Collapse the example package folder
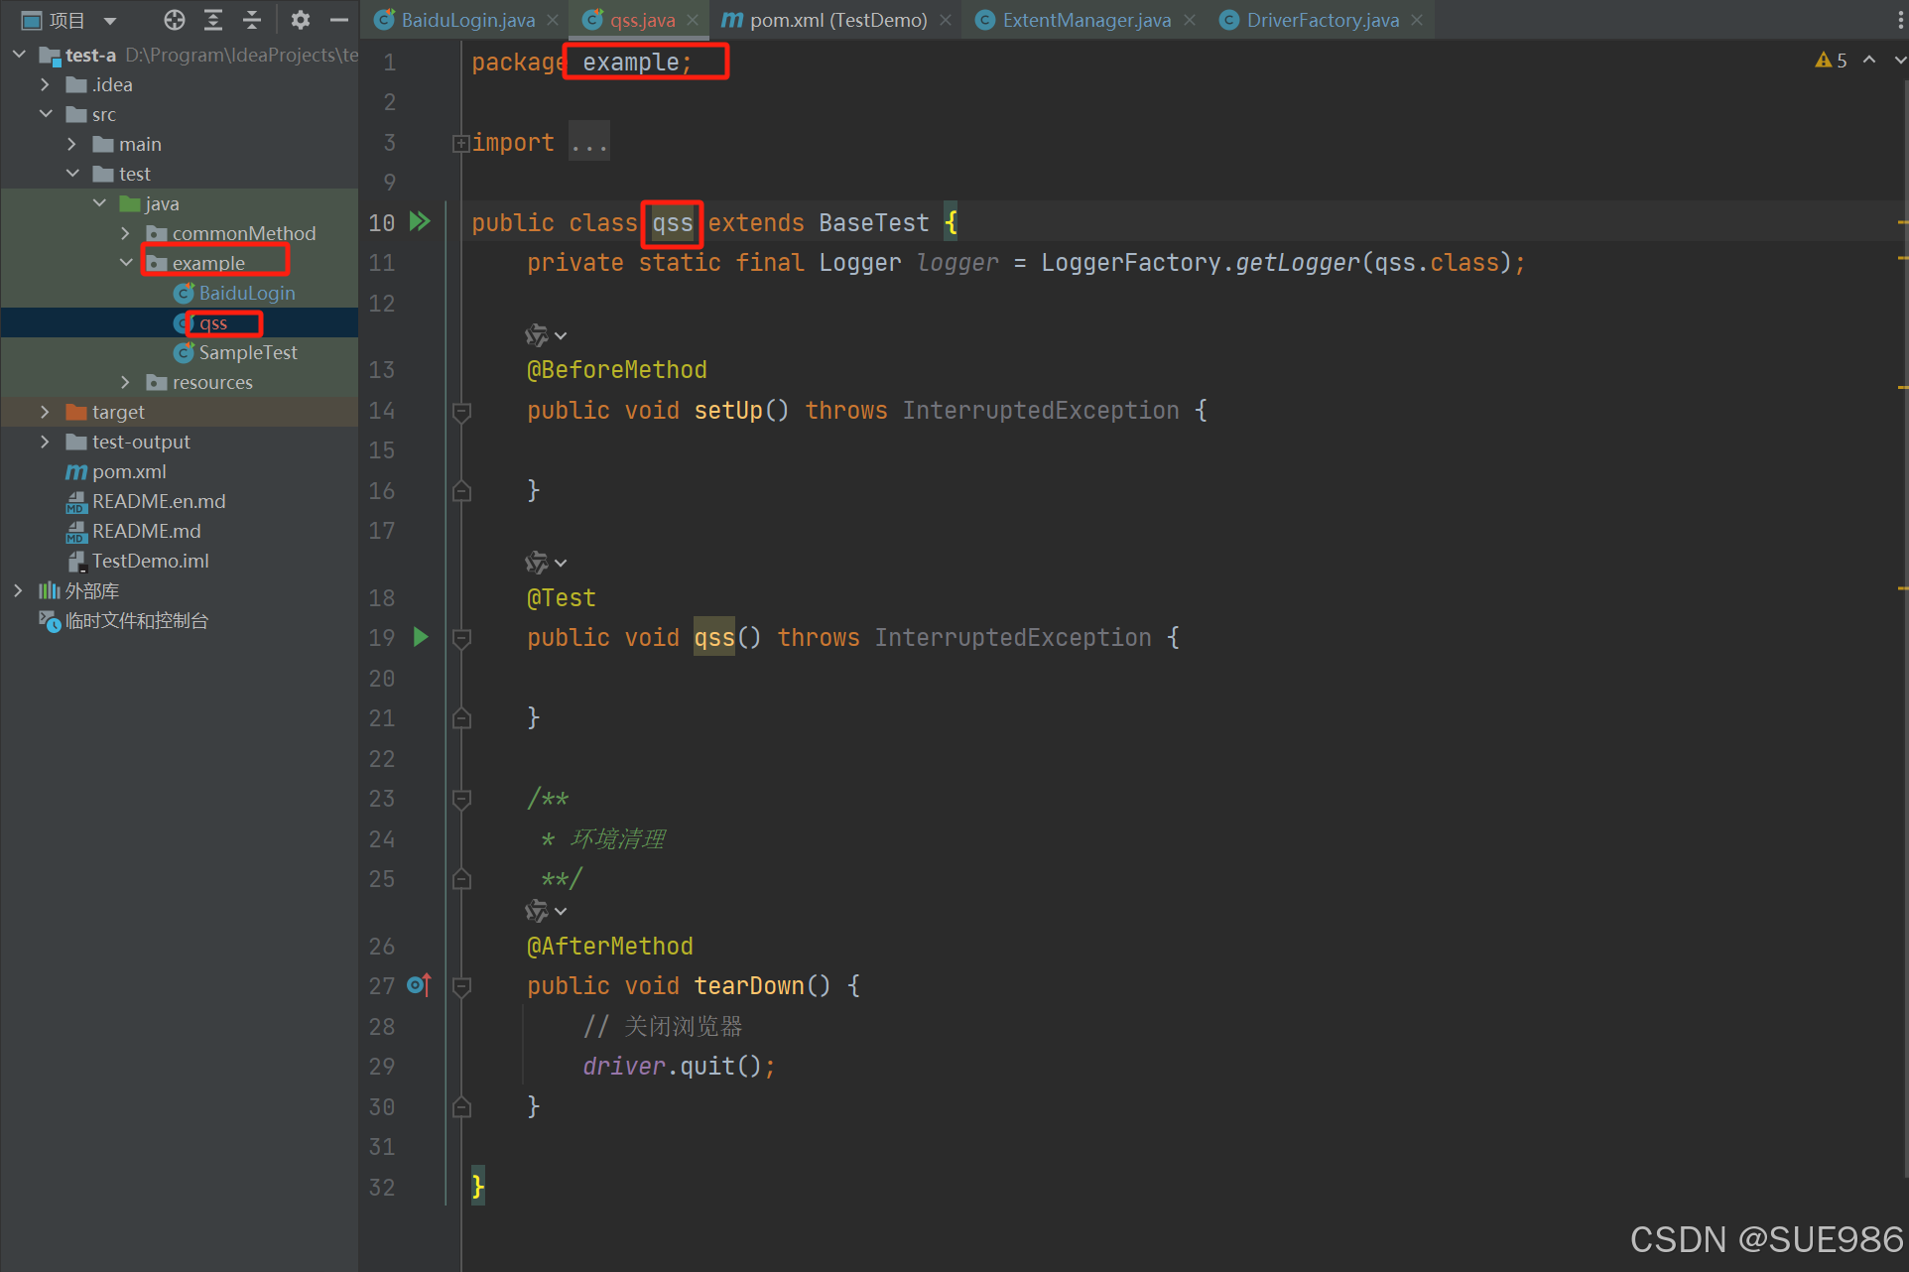The image size is (1909, 1272). click(x=125, y=263)
